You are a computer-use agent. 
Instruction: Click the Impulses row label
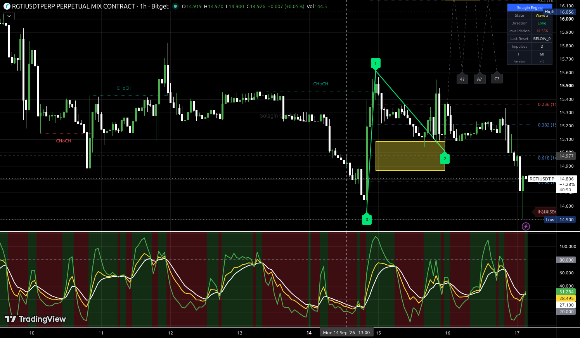coord(519,47)
